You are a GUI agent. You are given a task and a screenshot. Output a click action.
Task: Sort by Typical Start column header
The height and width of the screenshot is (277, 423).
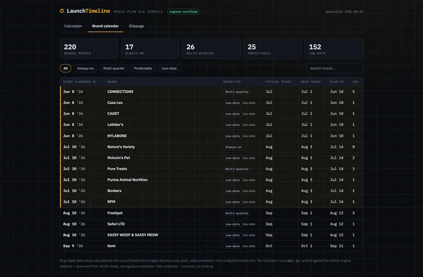278,82
